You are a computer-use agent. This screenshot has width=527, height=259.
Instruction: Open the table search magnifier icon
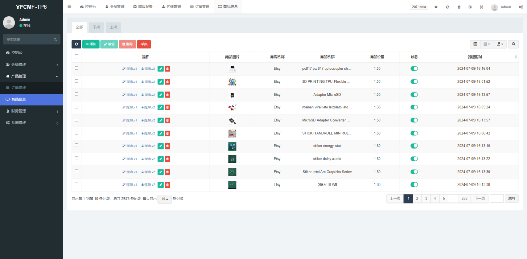tap(514, 44)
